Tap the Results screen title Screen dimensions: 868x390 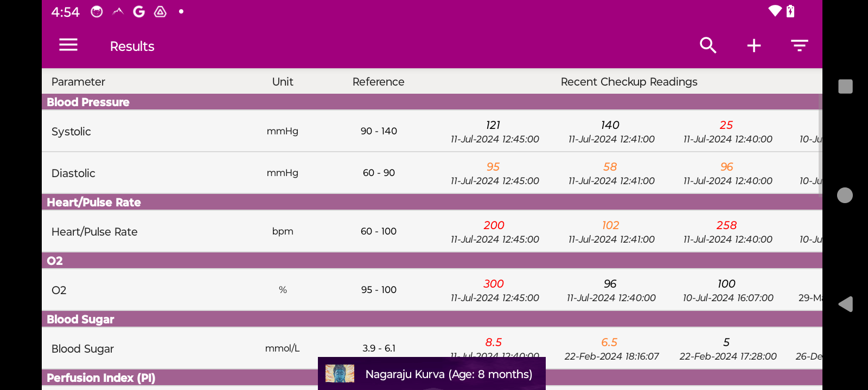[x=132, y=47]
